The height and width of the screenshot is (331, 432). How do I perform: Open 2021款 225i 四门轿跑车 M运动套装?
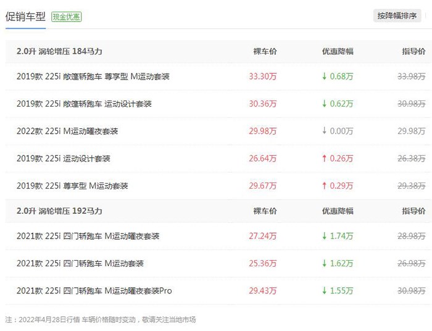click(x=80, y=263)
